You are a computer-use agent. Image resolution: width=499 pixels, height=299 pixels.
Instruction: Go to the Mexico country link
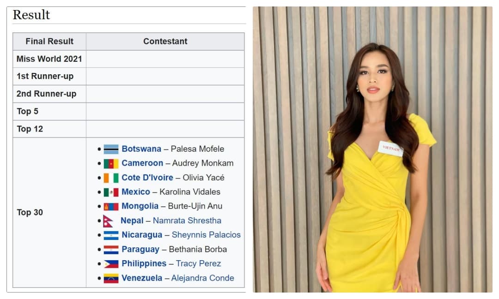(x=136, y=192)
